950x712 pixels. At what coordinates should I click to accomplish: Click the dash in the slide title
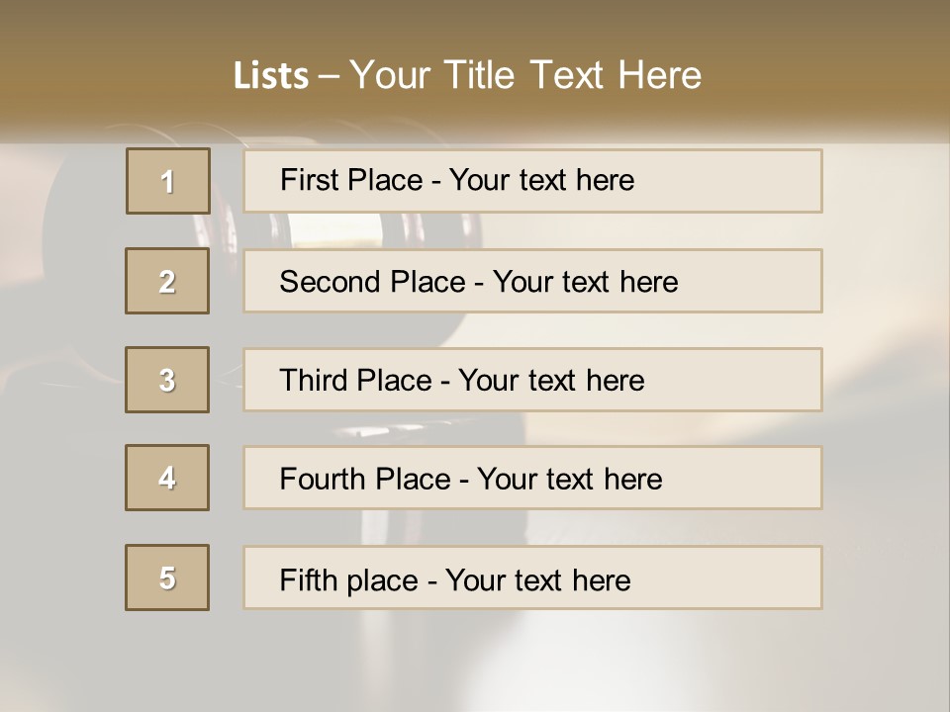point(329,76)
